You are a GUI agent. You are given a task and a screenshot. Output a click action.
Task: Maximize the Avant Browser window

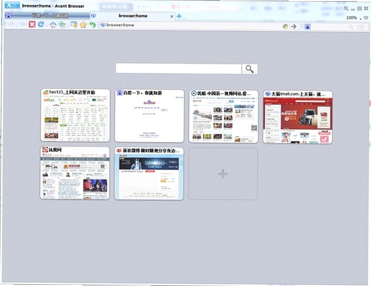pos(359,9)
